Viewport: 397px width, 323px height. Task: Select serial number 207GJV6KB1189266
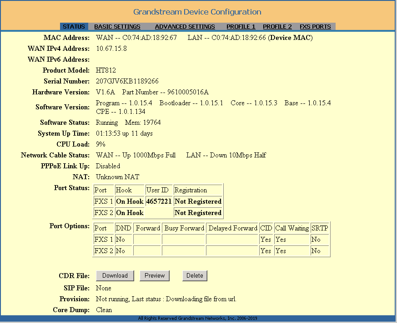point(127,81)
